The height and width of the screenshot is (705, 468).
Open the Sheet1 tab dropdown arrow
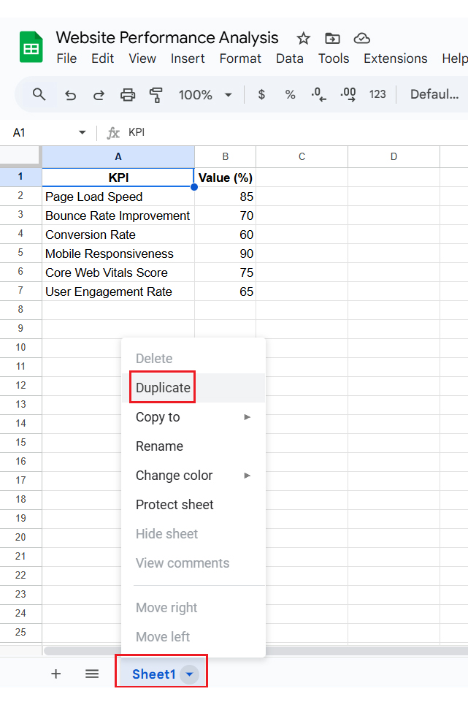coord(189,674)
